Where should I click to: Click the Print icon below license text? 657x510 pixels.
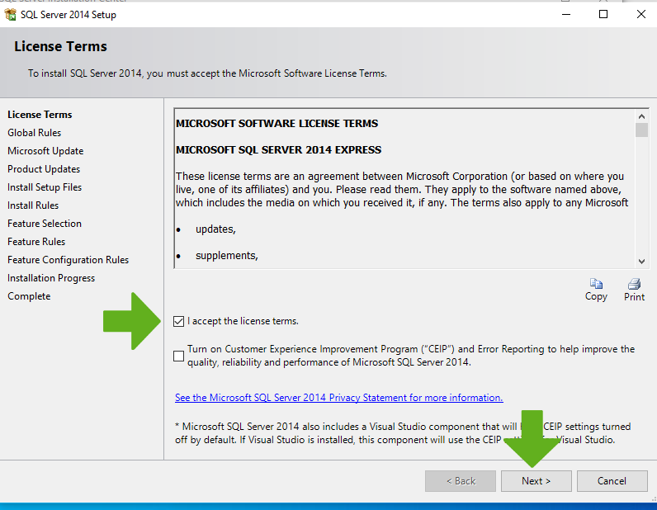634,283
